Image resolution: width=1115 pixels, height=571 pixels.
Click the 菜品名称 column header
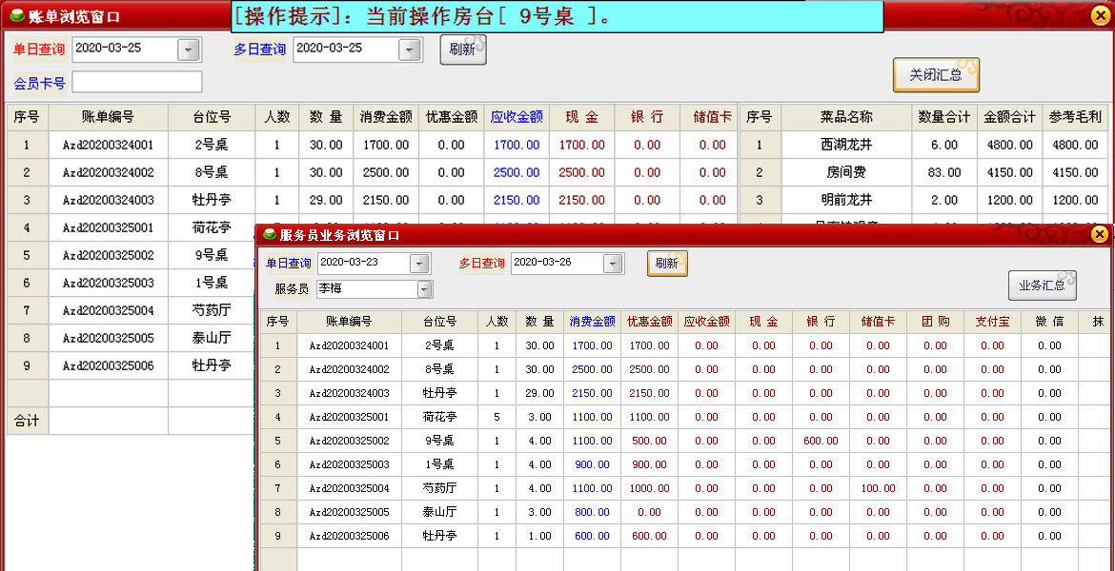click(x=846, y=117)
